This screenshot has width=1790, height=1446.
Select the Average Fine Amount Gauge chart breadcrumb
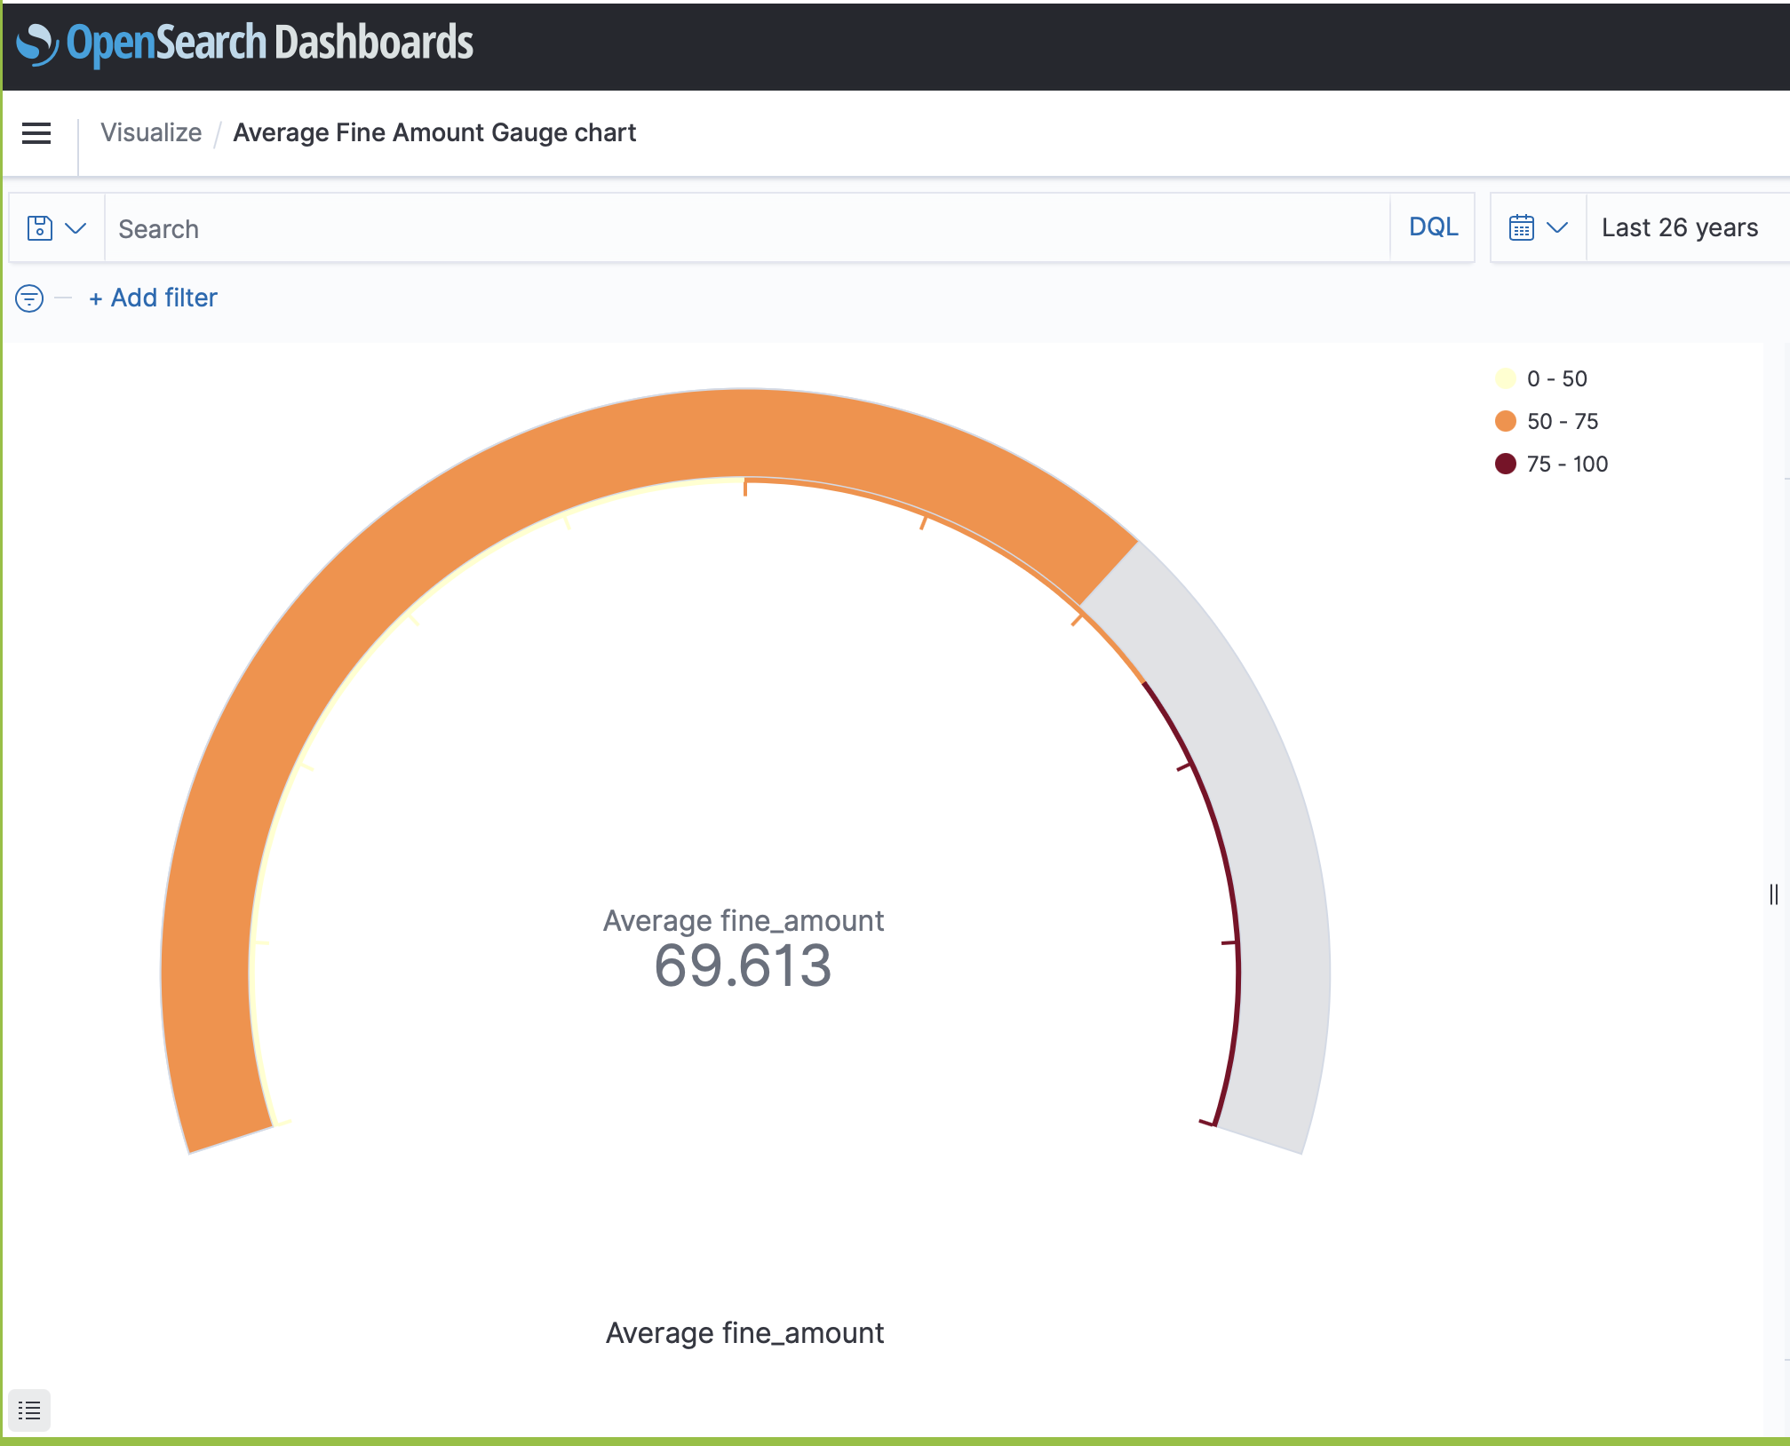pyautogui.click(x=434, y=132)
